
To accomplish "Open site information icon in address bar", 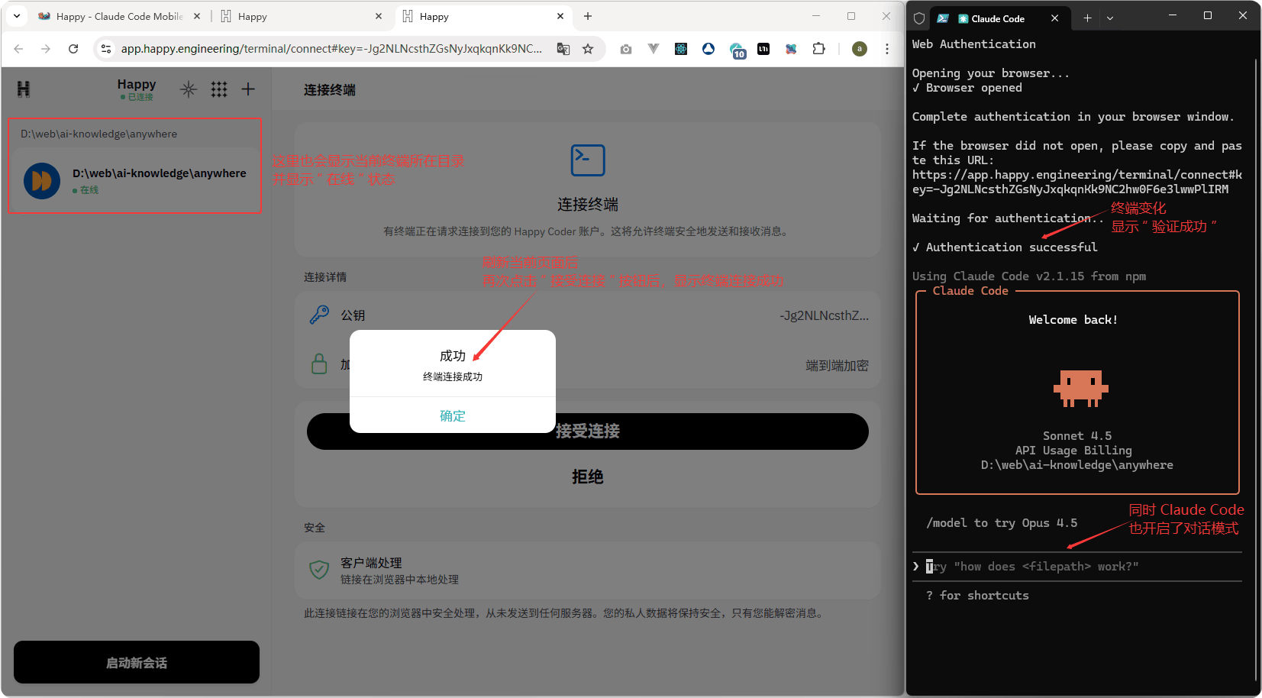I will [106, 49].
